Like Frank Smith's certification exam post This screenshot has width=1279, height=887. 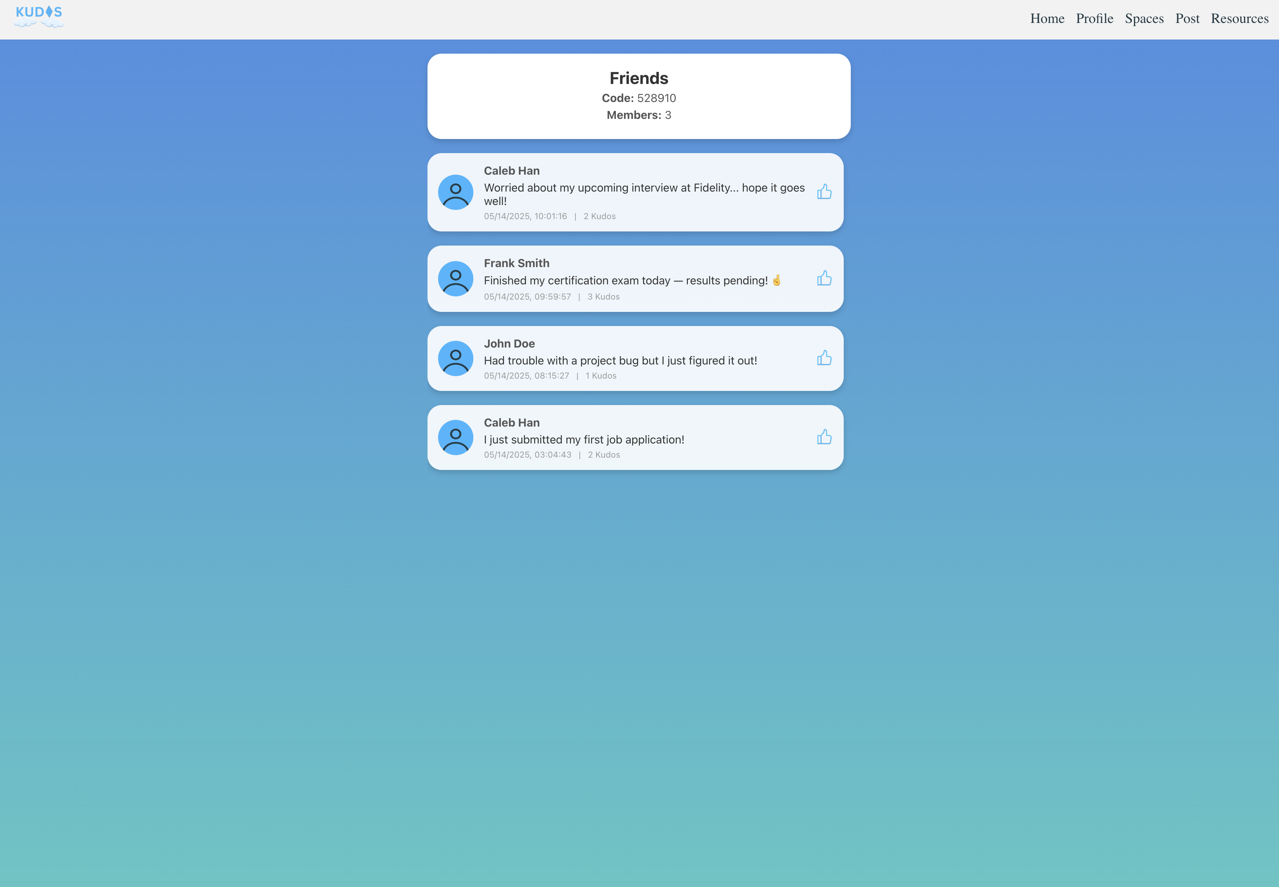[824, 278]
